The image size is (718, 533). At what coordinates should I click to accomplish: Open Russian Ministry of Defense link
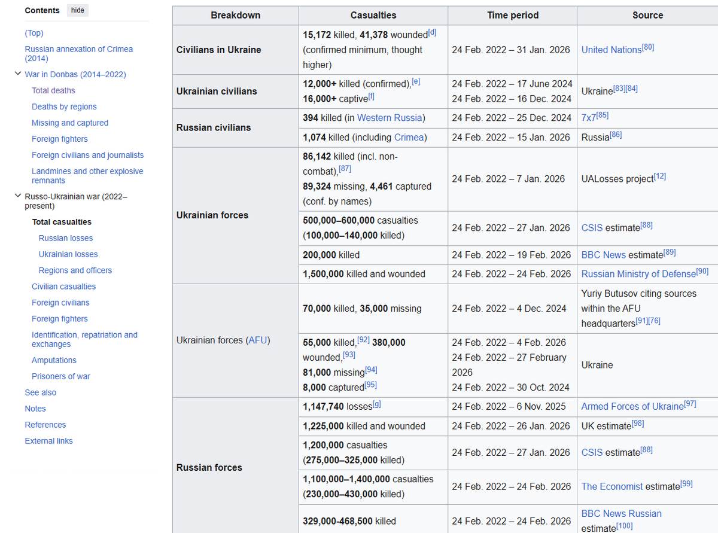pos(638,274)
